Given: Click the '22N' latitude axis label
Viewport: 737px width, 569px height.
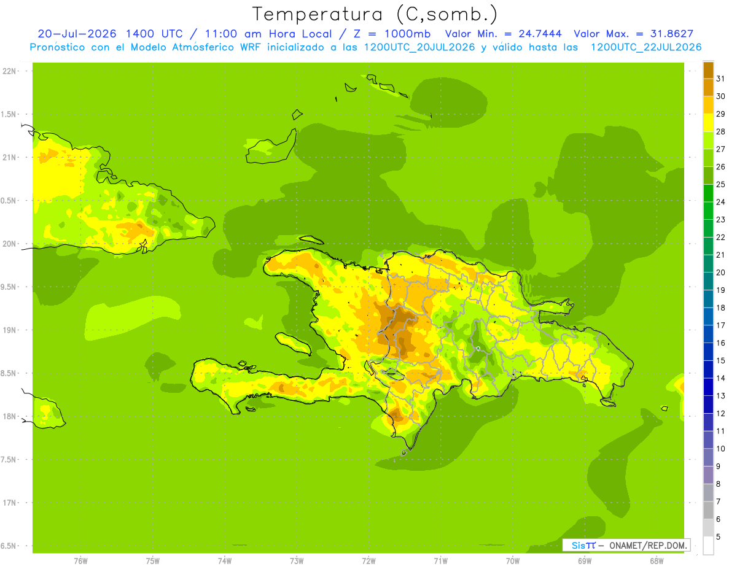Looking at the screenshot, I should click(8, 71).
